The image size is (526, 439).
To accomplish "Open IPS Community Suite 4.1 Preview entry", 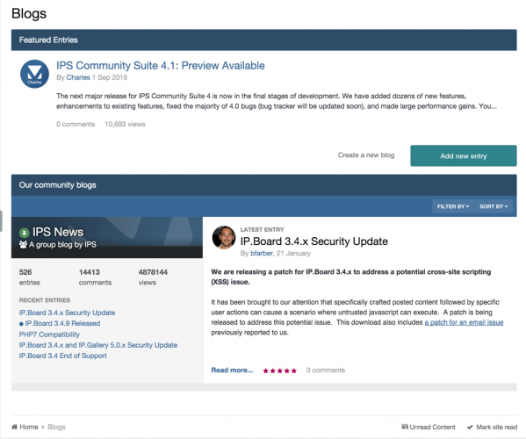I will [x=161, y=65].
